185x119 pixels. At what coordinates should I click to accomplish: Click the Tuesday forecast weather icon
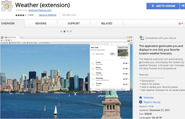click(x=93, y=74)
